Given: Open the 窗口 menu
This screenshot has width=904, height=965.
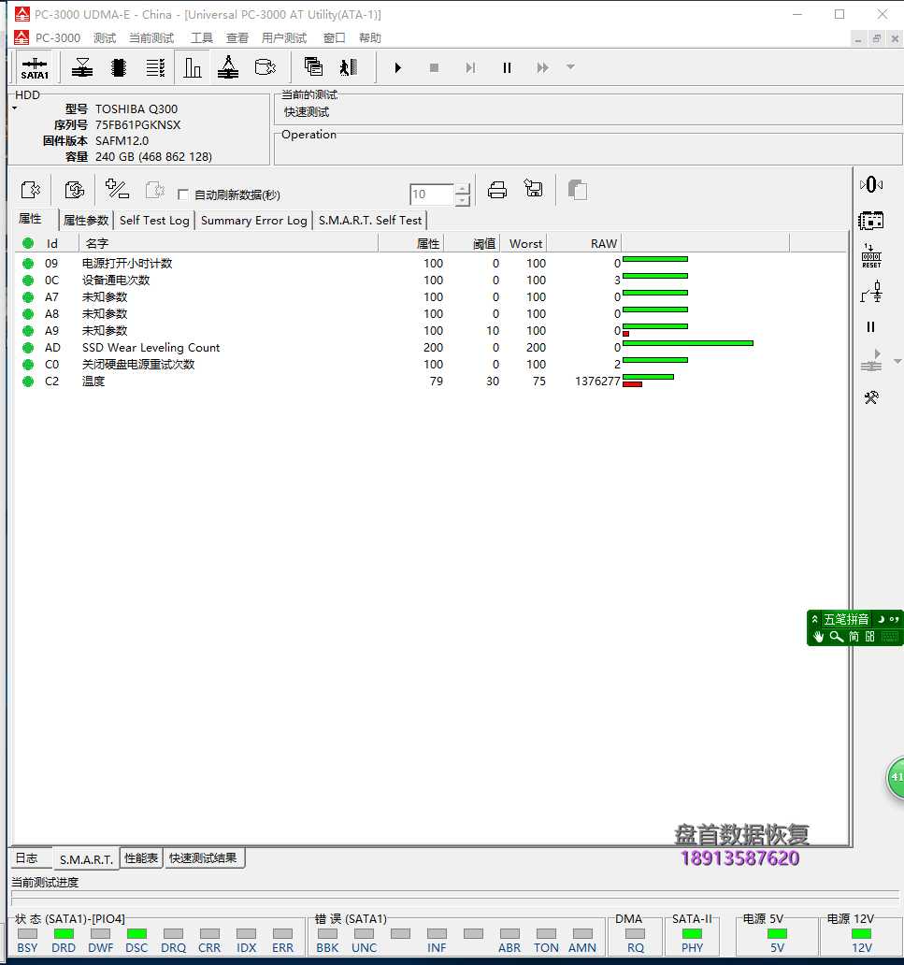Looking at the screenshot, I should [334, 38].
